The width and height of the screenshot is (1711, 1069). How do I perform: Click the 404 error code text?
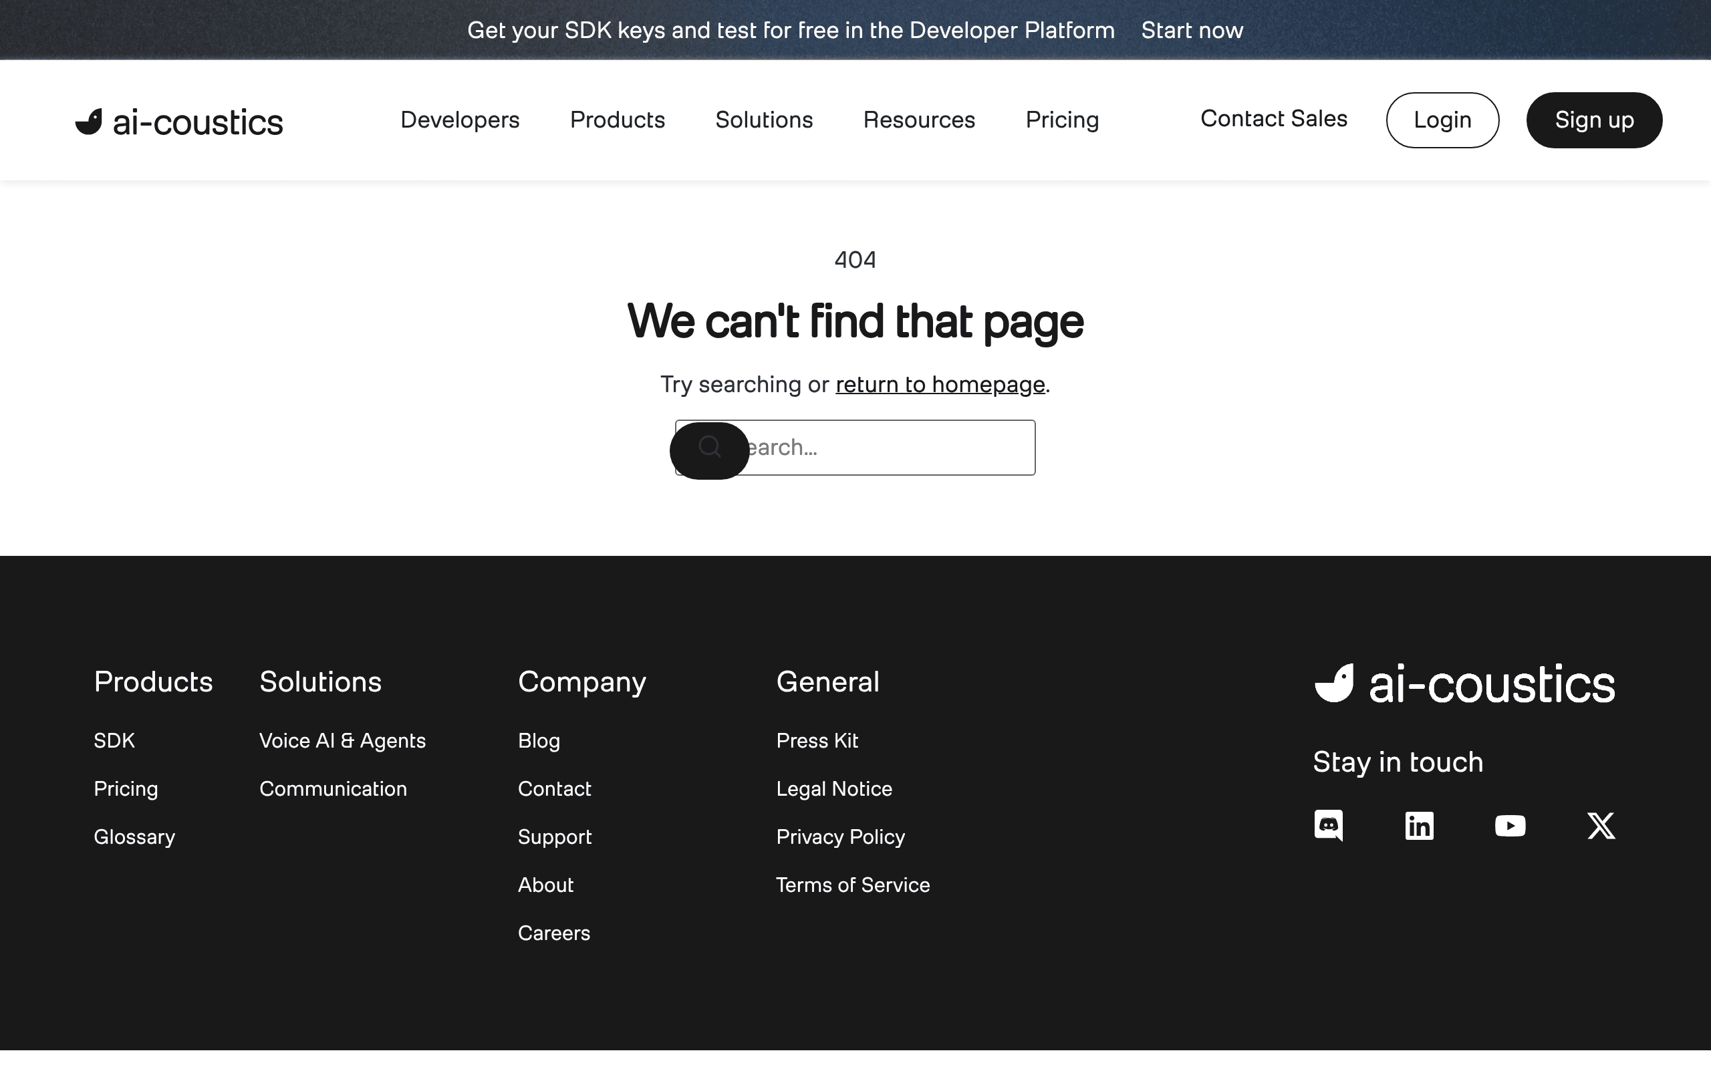pos(855,259)
